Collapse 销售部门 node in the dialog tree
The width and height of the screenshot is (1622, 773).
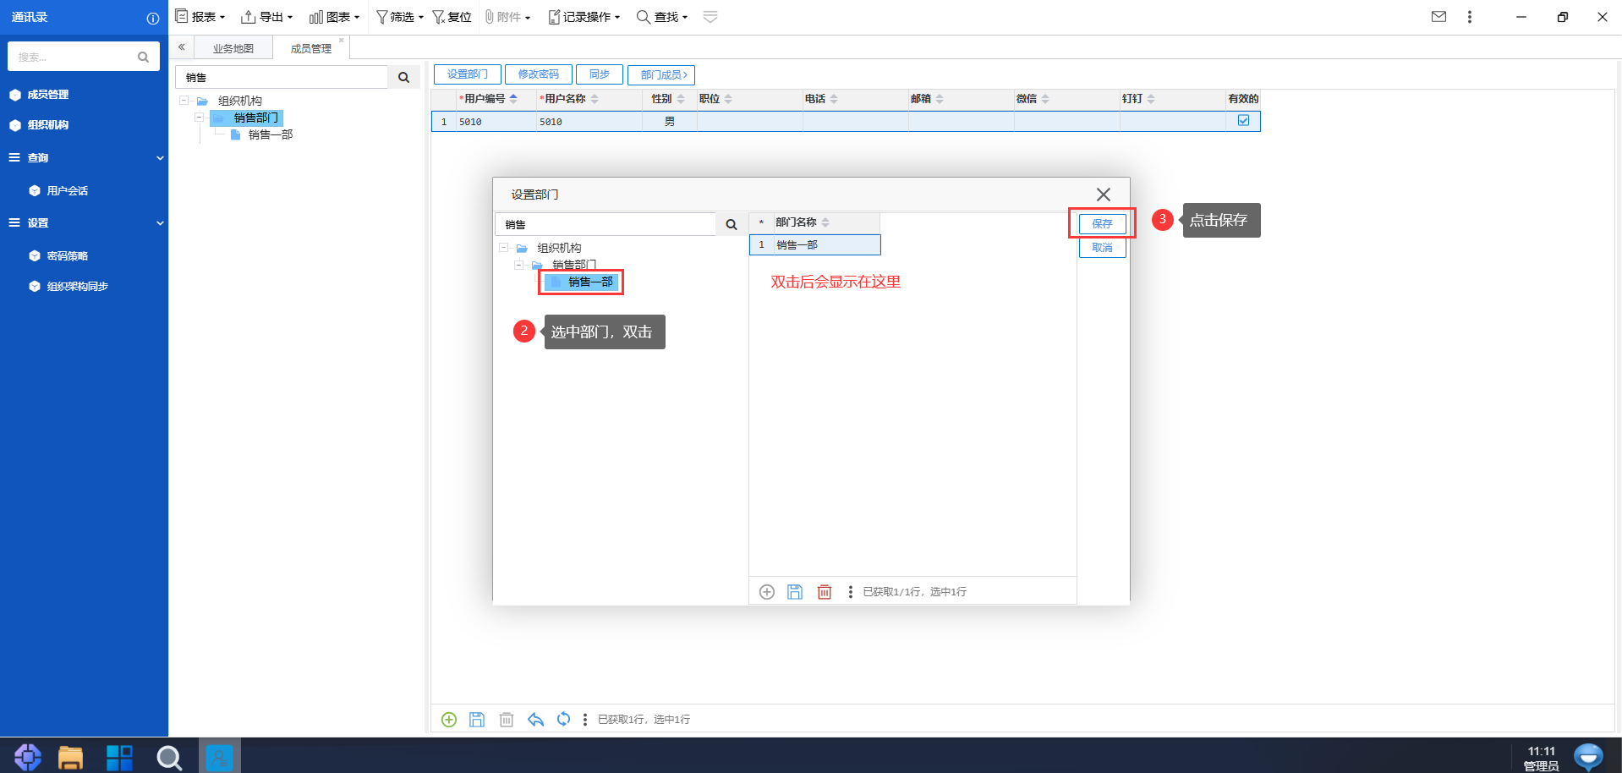[x=518, y=265]
